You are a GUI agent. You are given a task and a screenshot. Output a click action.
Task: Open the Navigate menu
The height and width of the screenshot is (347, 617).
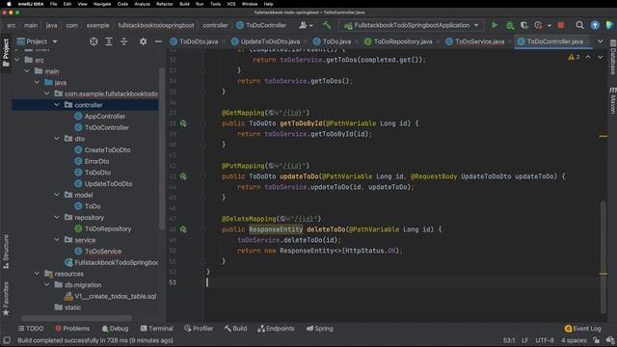tap(102, 4)
